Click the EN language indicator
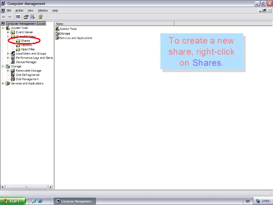The image size is (273, 205). tap(248, 201)
